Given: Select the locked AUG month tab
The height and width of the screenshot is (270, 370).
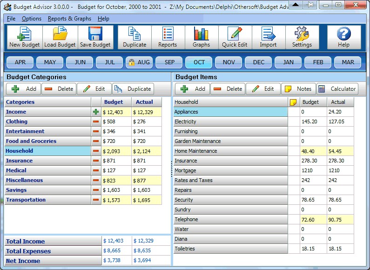Looking at the screenshot, I should coord(139,62).
